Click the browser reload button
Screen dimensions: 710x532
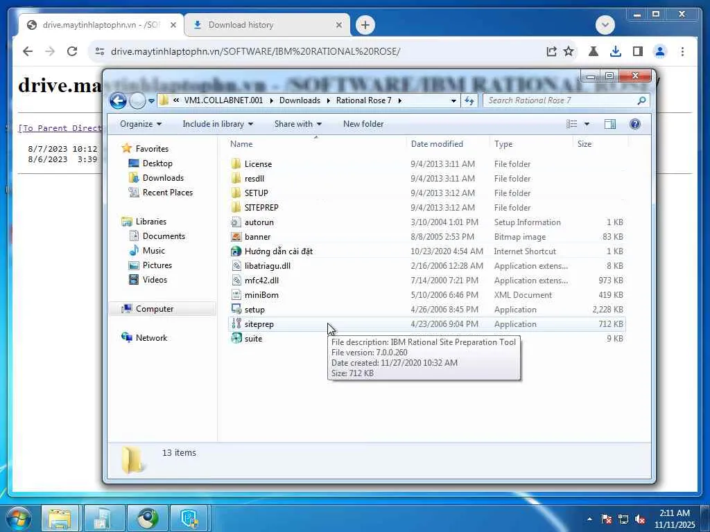(x=72, y=51)
